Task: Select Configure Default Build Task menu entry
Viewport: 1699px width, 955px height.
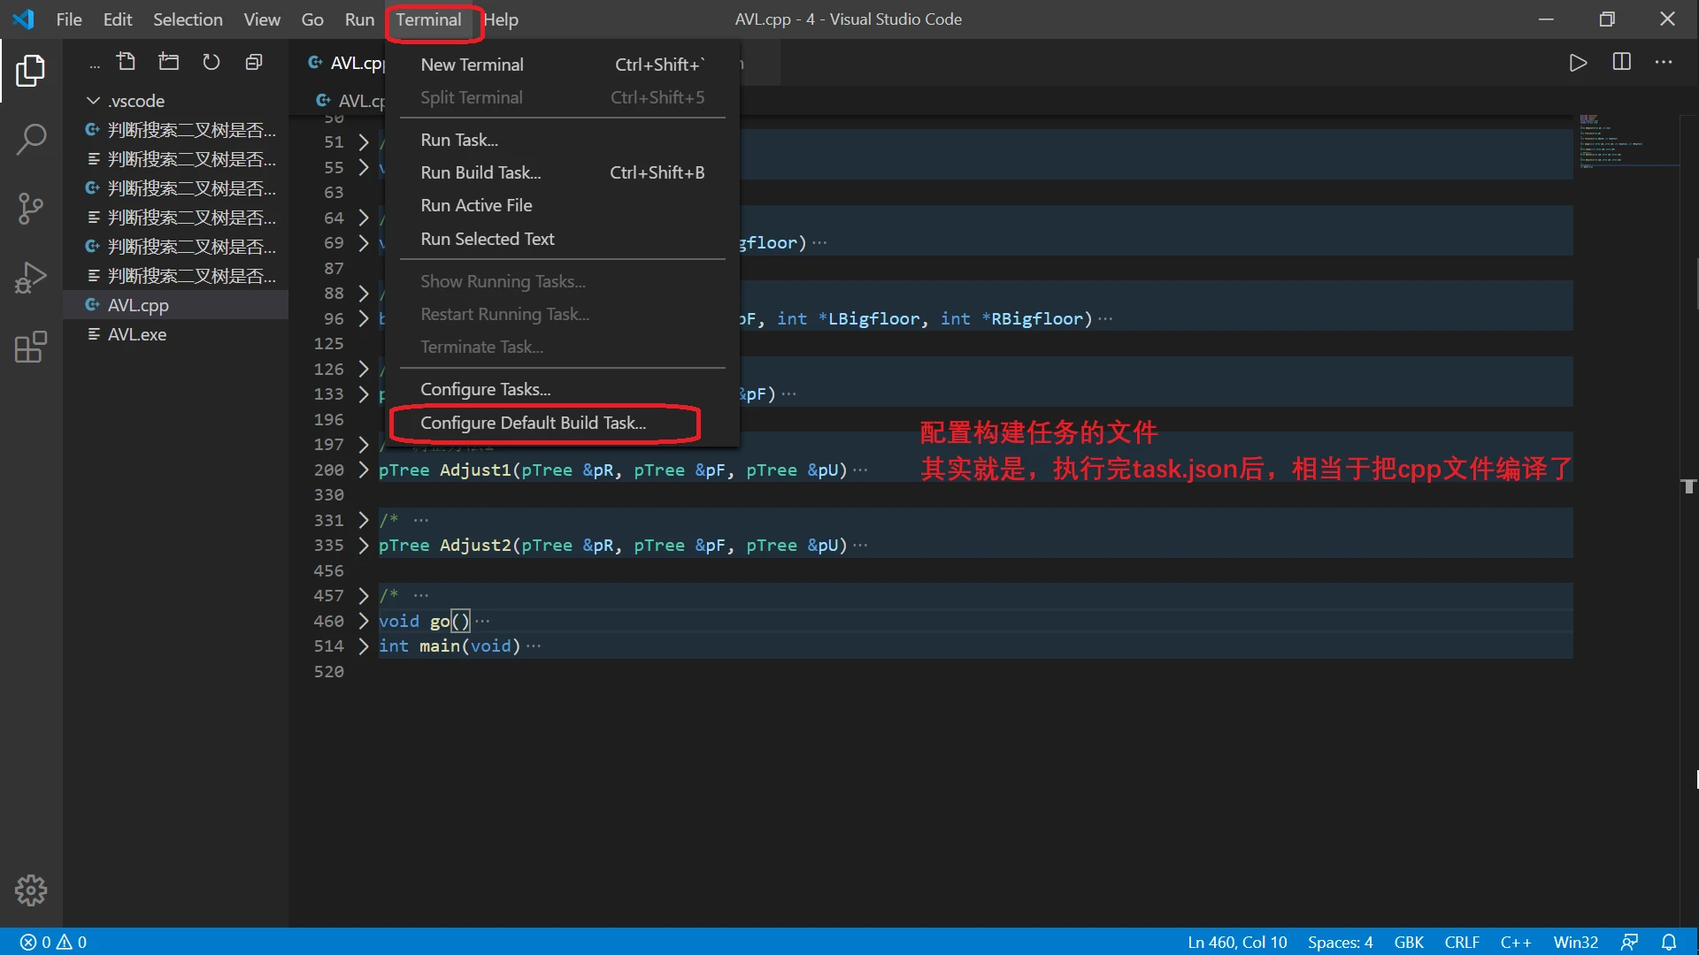Action: point(533,423)
